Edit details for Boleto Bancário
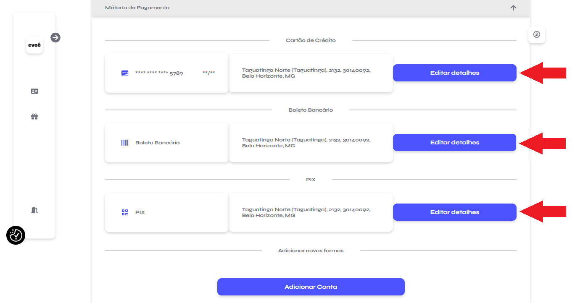Viewport: 572px width, 303px height. [454, 143]
